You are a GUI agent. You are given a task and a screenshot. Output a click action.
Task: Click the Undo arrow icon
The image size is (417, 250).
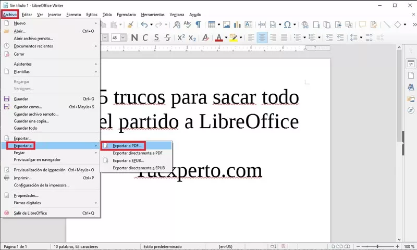[x=144, y=24]
